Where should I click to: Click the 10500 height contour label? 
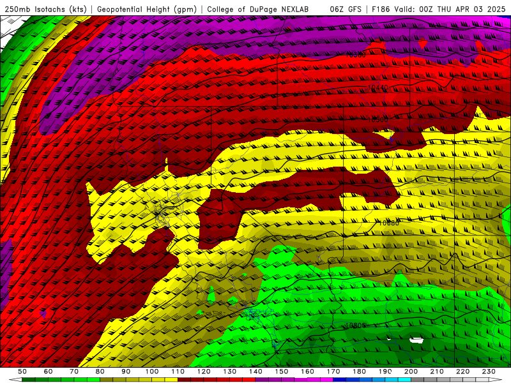(378, 119)
